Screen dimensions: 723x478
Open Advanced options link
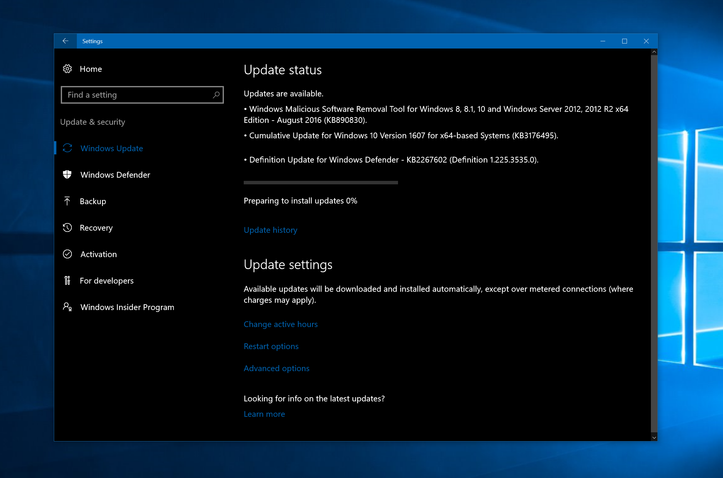[x=276, y=368]
